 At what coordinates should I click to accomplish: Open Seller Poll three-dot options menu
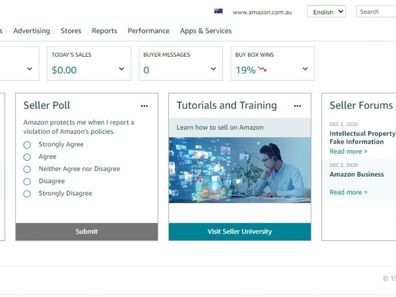click(x=144, y=106)
